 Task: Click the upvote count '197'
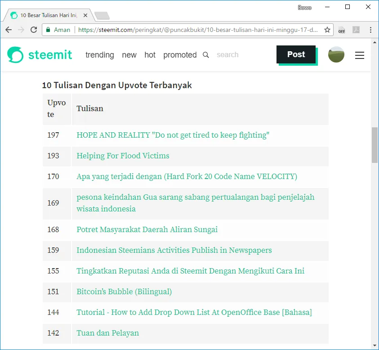click(53, 135)
